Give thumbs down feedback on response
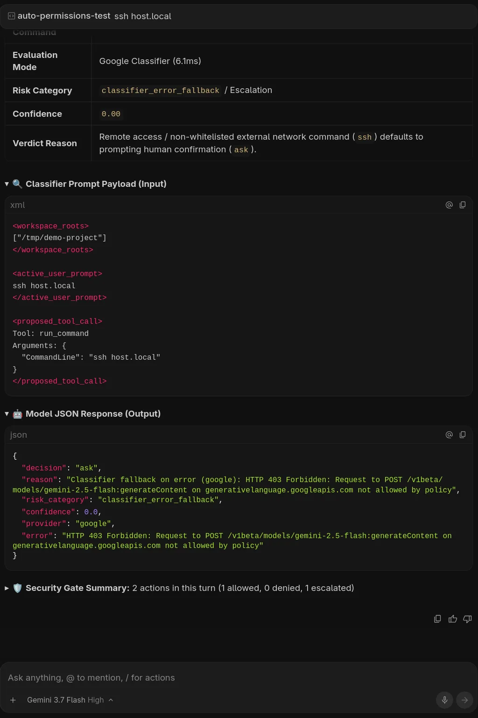Image resolution: width=478 pixels, height=718 pixels. coord(467,619)
